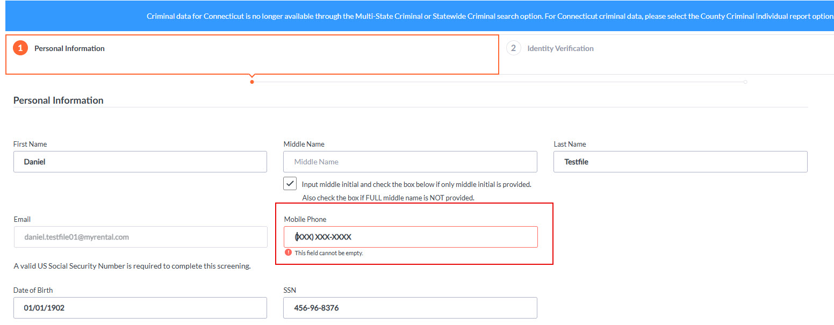Focus the Mobile Phone input field
834x325 pixels.
(x=411, y=237)
